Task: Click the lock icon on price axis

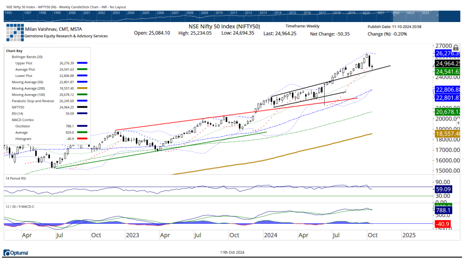Action: (x=455, y=48)
